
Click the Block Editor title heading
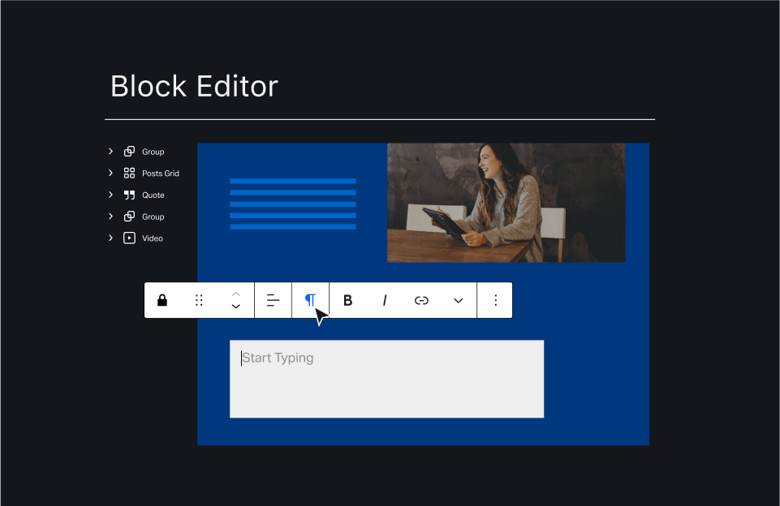pos(194,86)
